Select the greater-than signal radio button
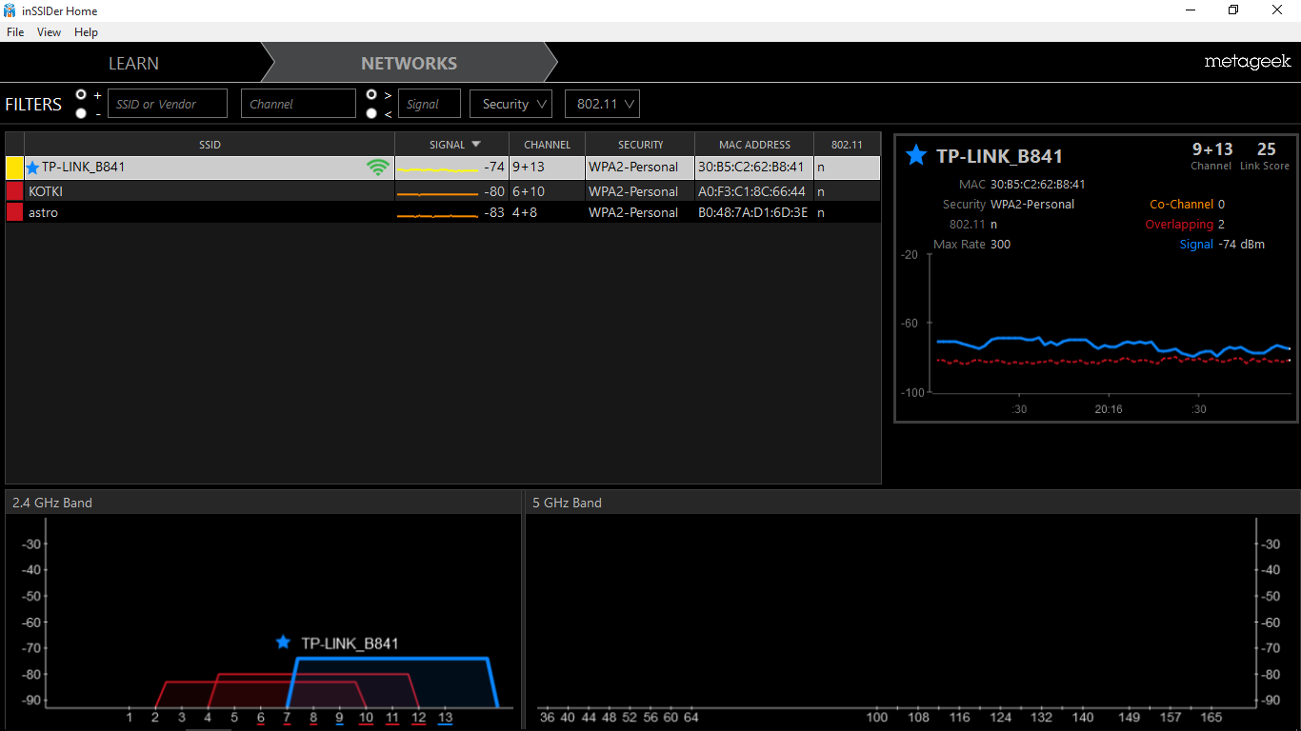1301x731 pixels. coord(371,94)
